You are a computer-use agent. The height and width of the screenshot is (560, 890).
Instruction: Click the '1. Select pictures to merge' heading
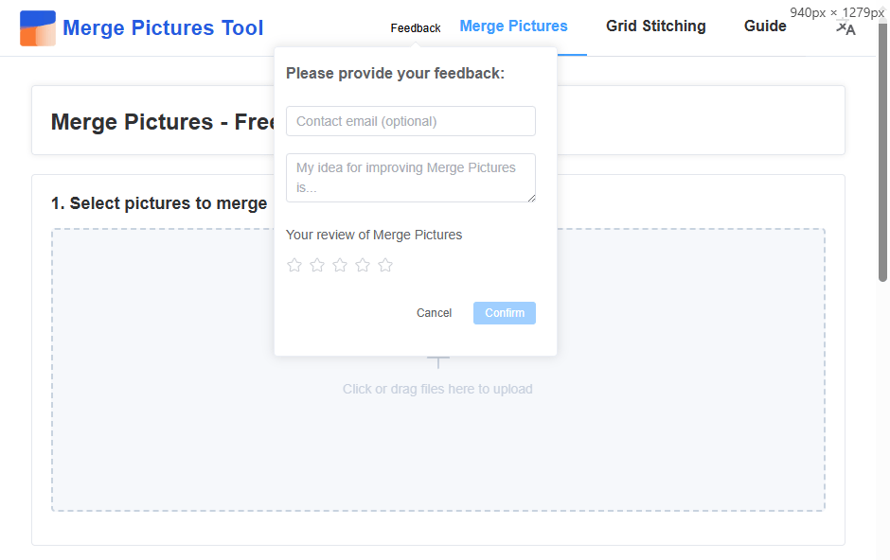159,203
